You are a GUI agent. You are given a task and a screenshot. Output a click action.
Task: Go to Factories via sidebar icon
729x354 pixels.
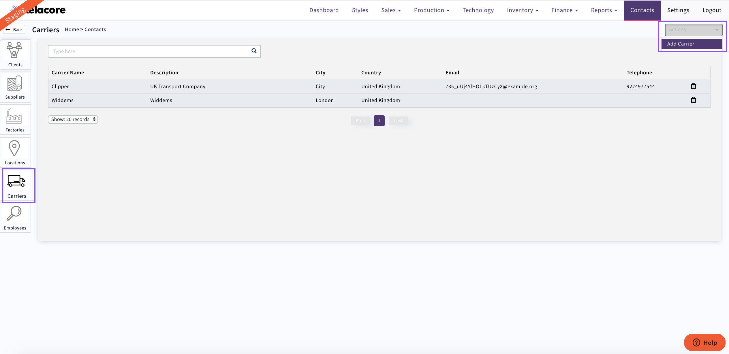pyautogui.click(x=14, y=116)
